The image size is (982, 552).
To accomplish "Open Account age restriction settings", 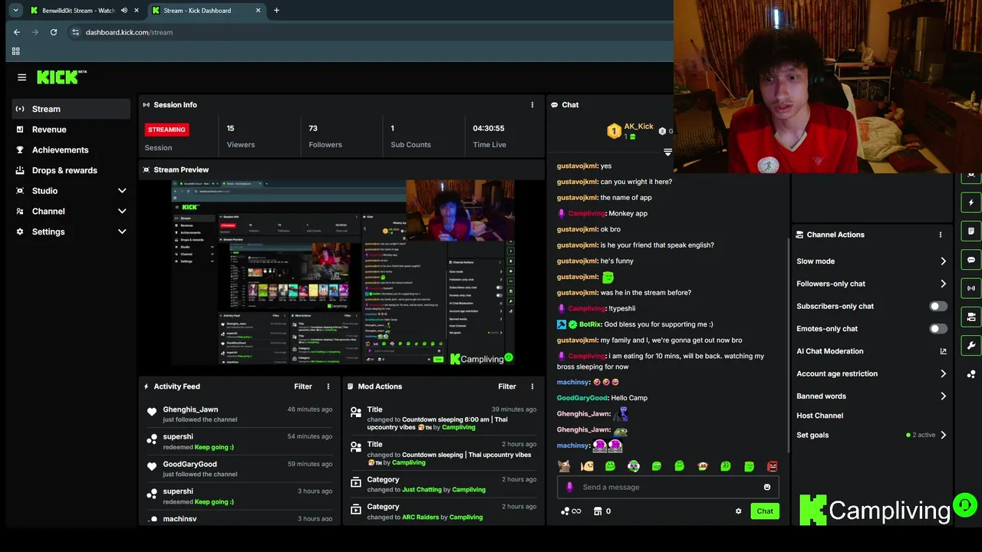I will (x=872, y=374).
